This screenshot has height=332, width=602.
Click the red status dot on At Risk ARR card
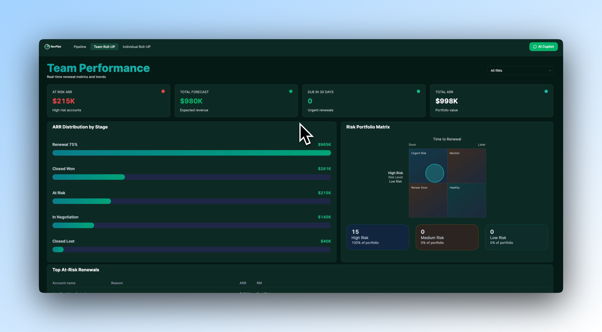tap(163, 91)
